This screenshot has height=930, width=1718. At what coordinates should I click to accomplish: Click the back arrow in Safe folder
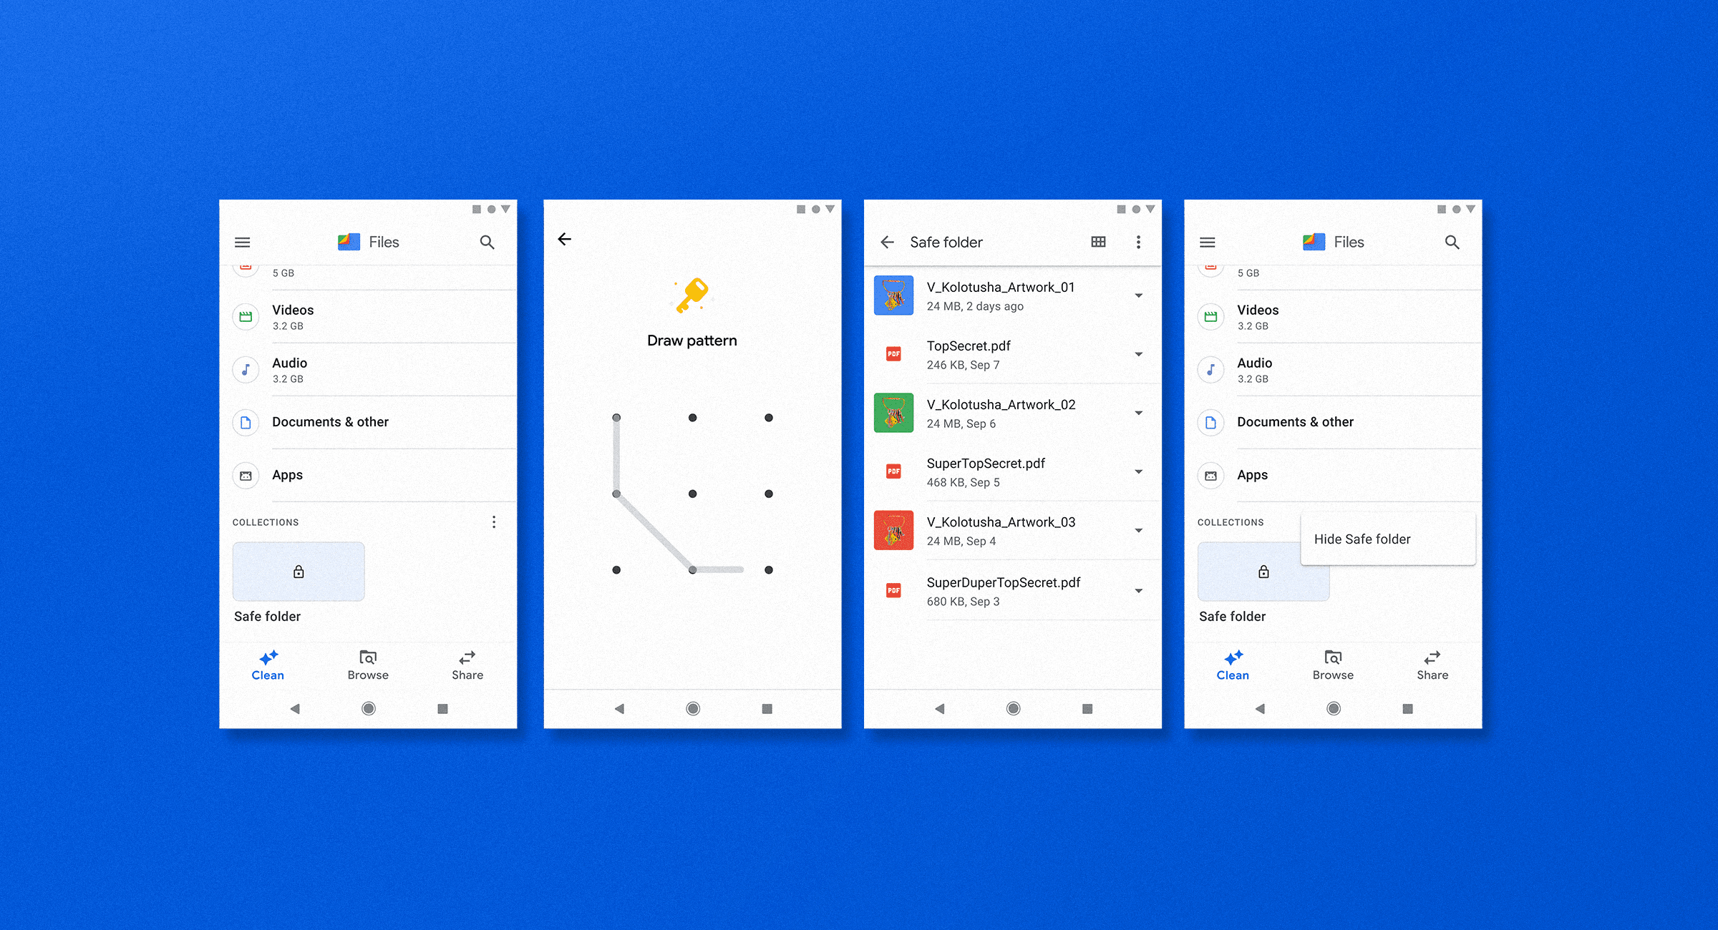891,240
